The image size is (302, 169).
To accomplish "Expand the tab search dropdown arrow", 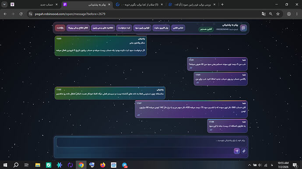I will pos(4,4).
